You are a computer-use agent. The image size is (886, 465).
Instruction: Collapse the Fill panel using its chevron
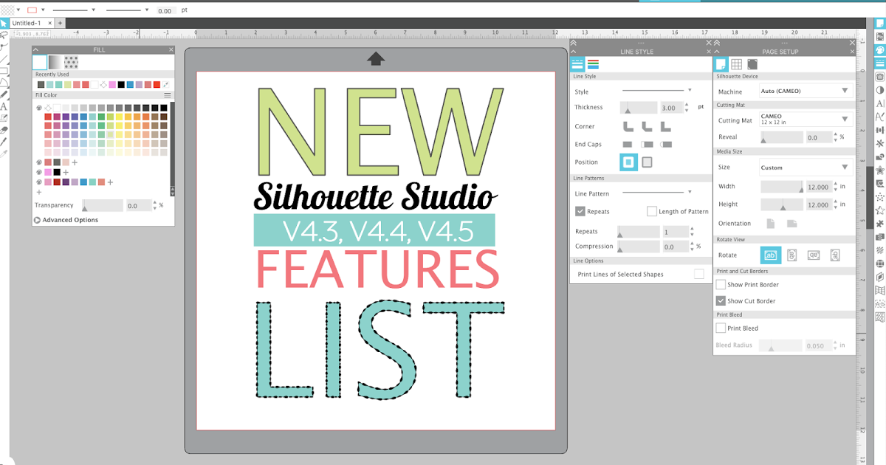pos(35,49)
